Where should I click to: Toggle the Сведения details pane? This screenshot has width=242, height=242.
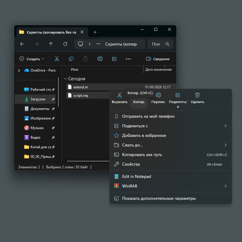tap(158, 59)
